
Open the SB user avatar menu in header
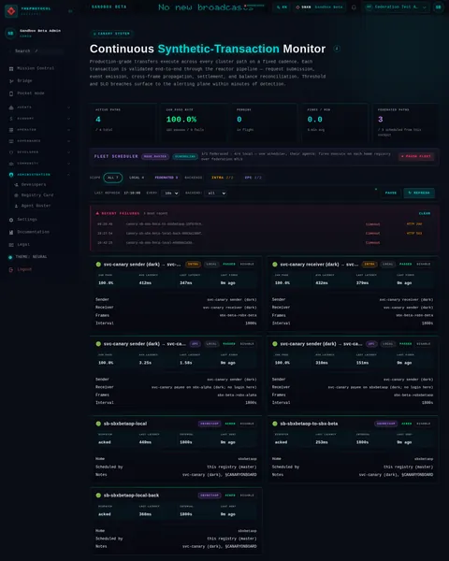[438, 7]
